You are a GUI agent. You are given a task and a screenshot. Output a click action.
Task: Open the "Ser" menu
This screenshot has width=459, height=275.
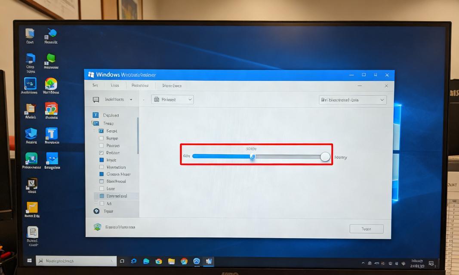[x=95, y=86]
